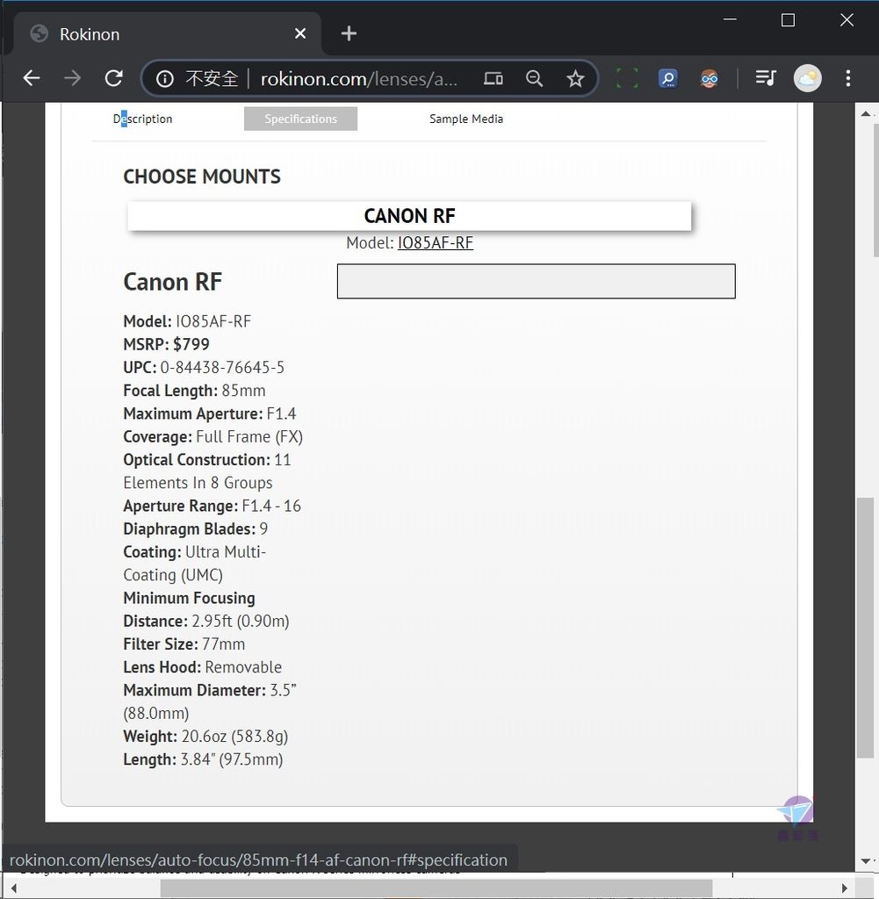Screen dimensions: 879x899
Task: Click the 'Model: IO85AF-RF' spec line
Action: tap(187, 321)
